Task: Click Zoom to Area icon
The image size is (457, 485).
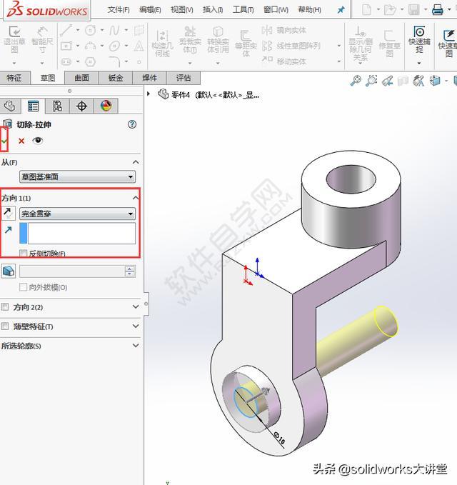Action: [x=371, y=81]
